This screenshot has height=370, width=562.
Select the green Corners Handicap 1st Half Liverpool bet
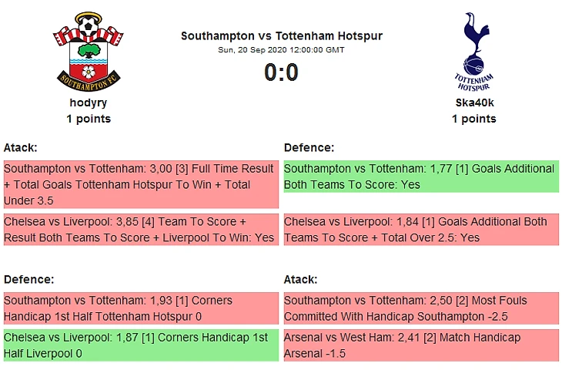140,345
